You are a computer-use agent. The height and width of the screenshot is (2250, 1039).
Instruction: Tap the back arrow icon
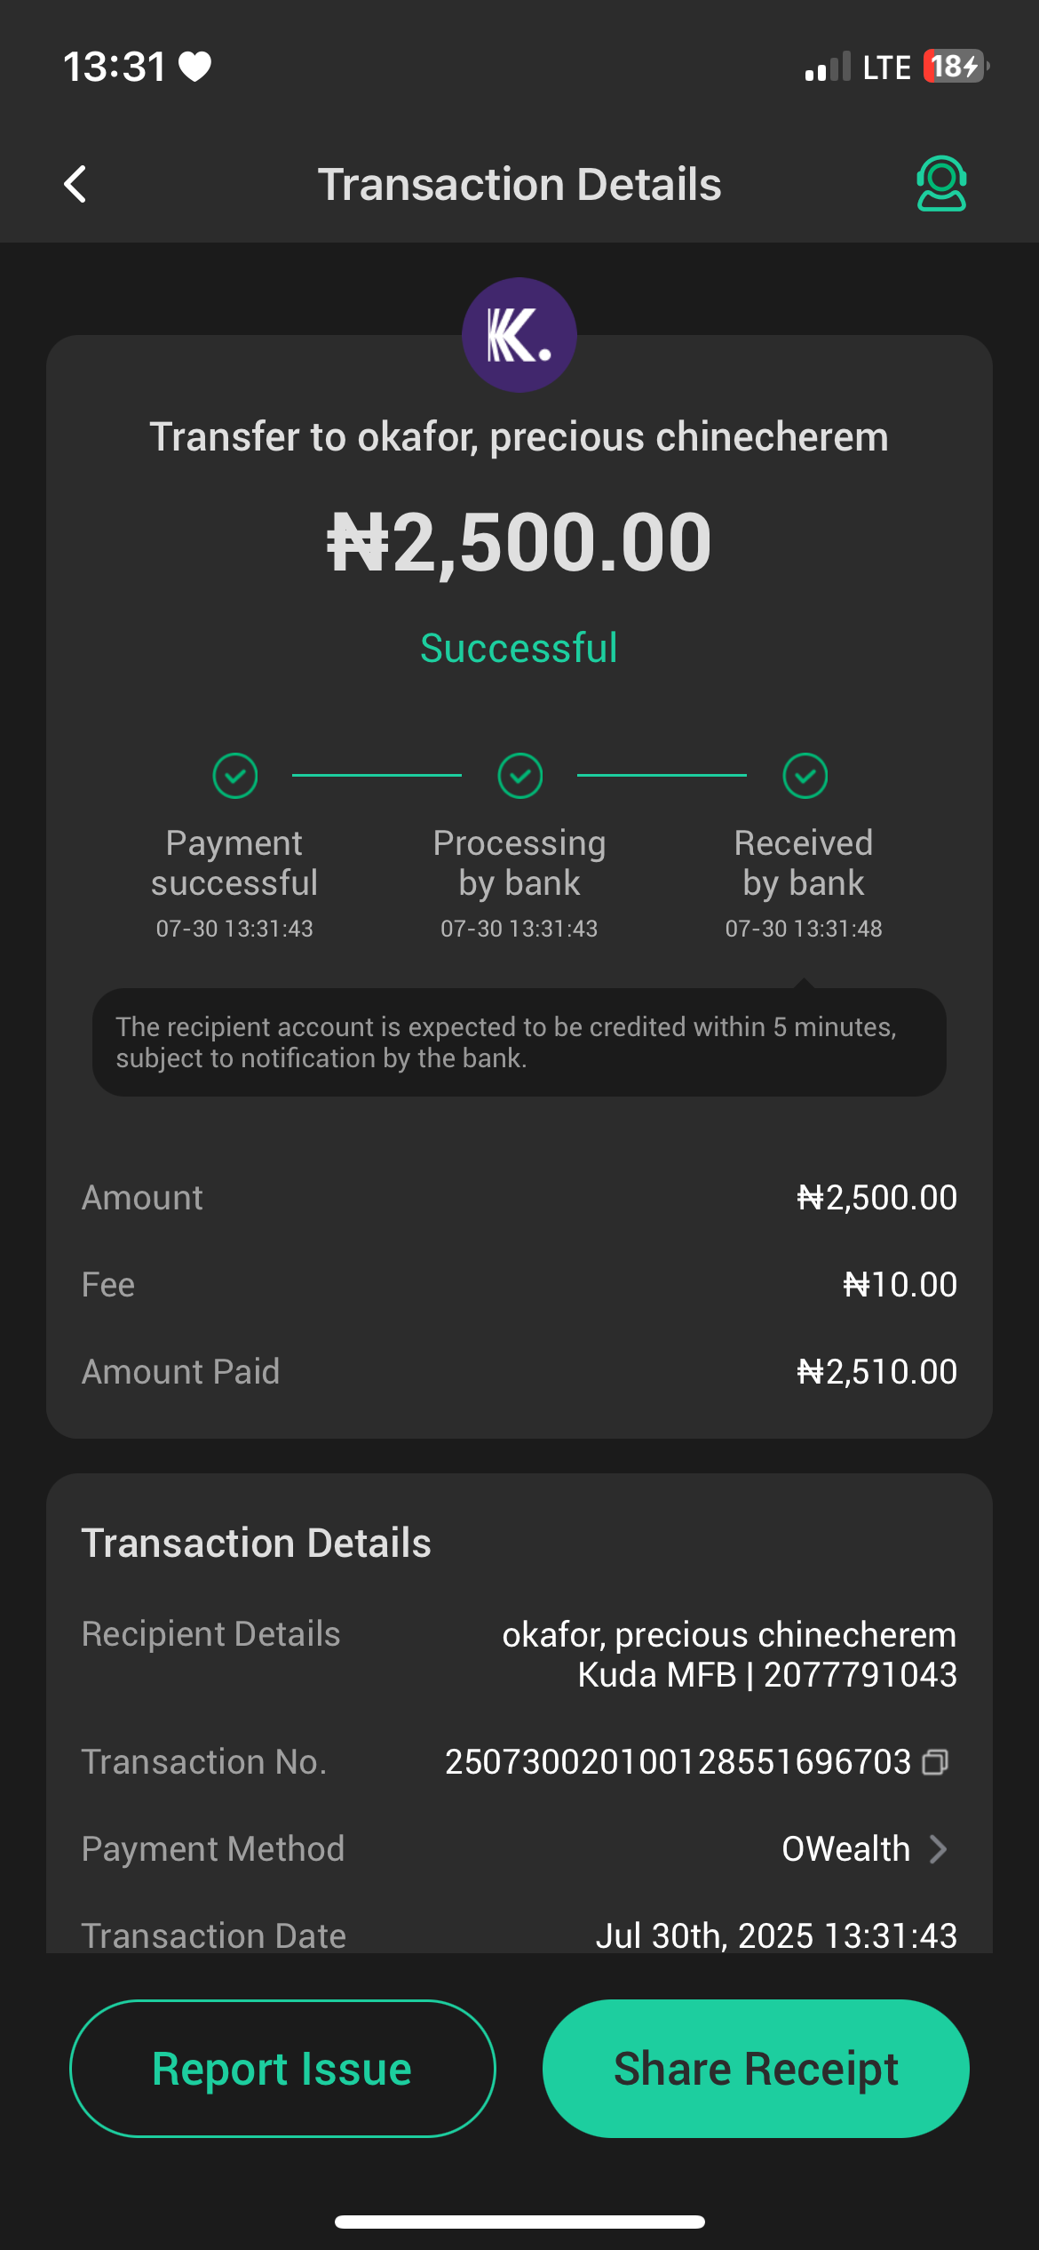pos(76,184)
